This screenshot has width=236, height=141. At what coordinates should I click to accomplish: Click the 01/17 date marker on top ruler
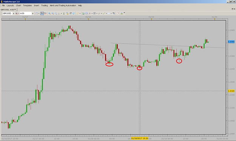25,17
